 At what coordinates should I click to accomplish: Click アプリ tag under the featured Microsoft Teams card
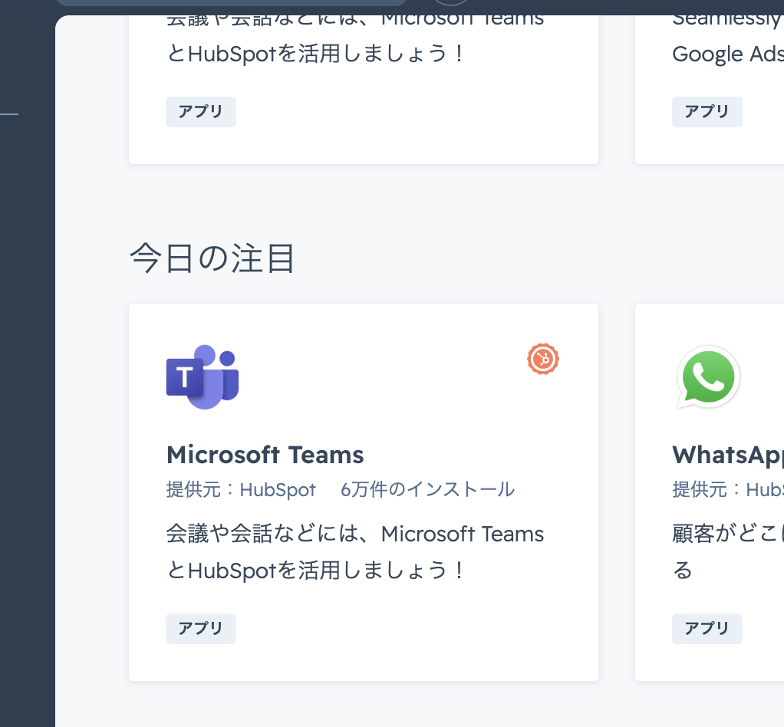tap(201, 629)
